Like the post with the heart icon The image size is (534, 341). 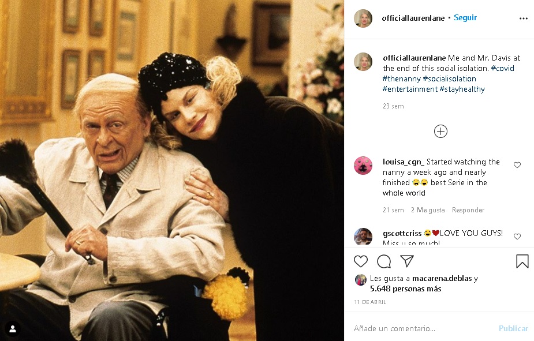[361, 261]
